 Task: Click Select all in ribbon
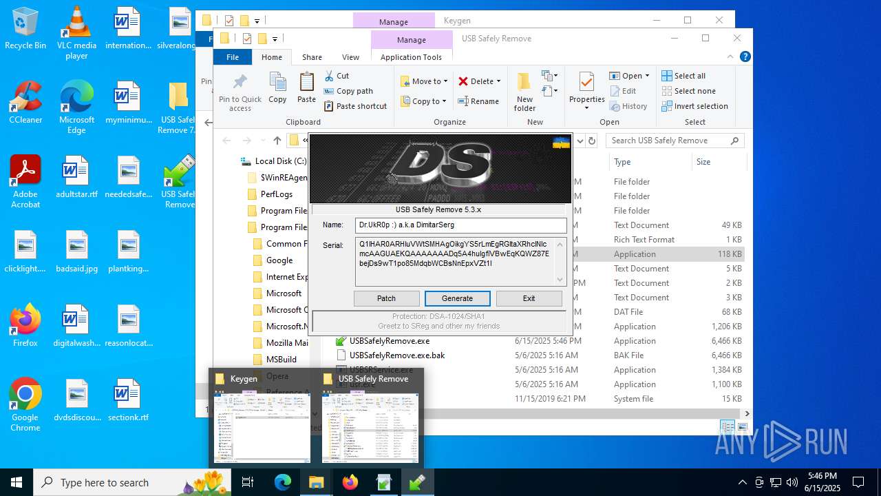point(683,76)
